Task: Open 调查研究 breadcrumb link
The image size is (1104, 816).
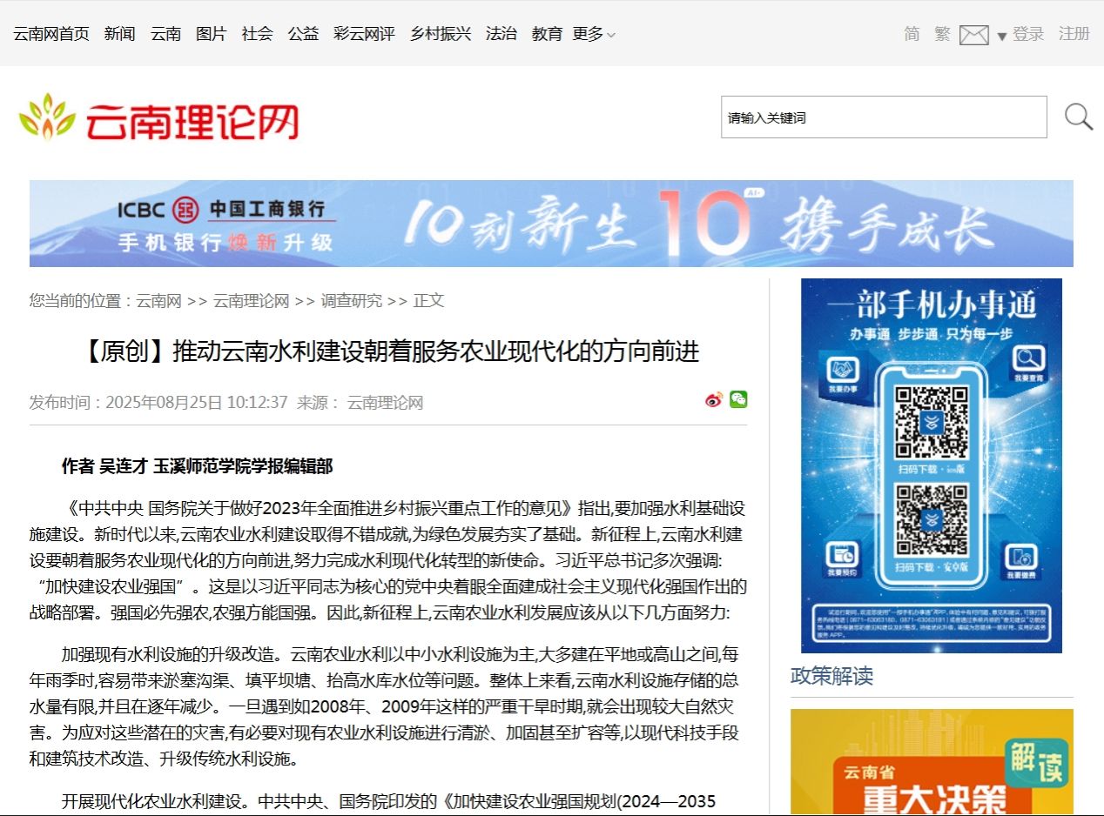Action: tap(351, 301)
